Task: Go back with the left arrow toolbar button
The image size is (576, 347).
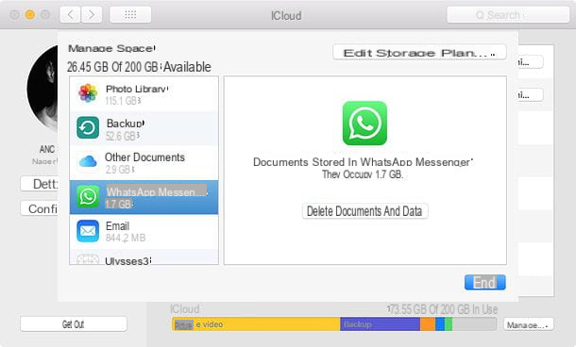Action: (x=70, y=15)
